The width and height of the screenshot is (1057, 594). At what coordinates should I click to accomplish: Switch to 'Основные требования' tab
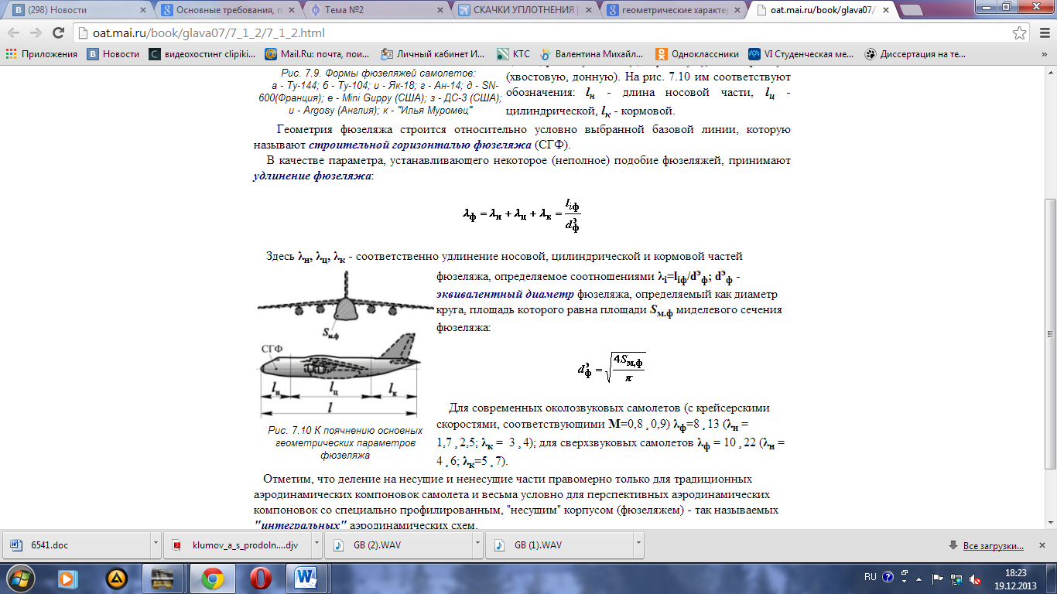pos(228,11)
